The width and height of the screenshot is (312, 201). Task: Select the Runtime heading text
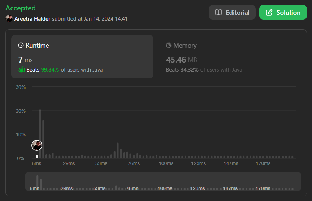(x=37, y=46)
